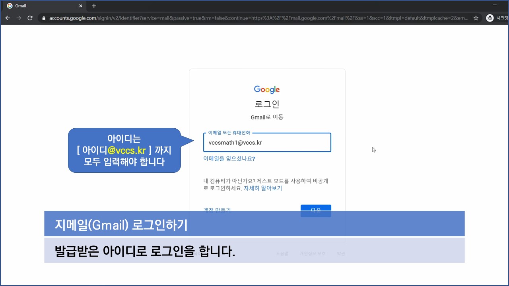
Task: Click the '이메일을 잊으셨나요?' link
Action: coord(229,158)
